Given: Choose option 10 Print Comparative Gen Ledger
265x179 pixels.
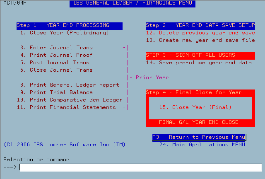Looking at the screenshot, I should click(x=70, y=99).
